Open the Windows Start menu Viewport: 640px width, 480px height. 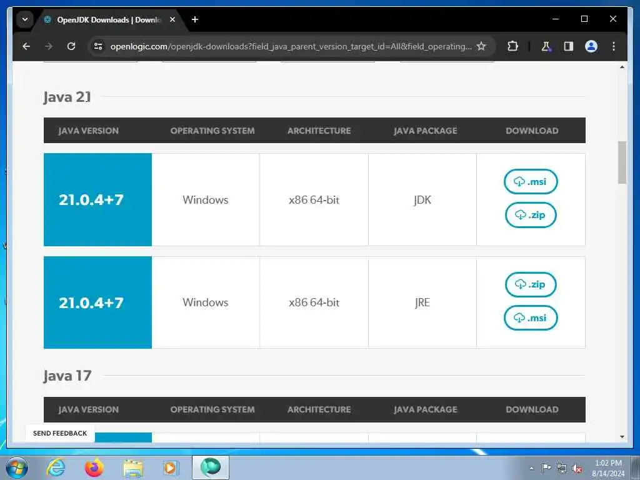(17, 467)
